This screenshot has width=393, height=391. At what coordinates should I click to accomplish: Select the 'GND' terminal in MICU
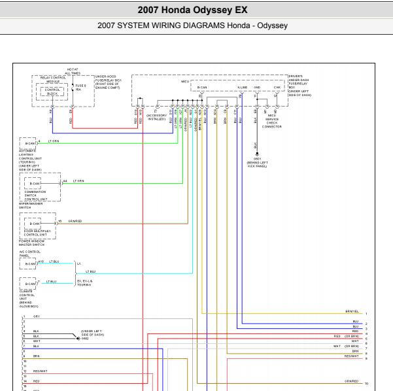(257, 87)
